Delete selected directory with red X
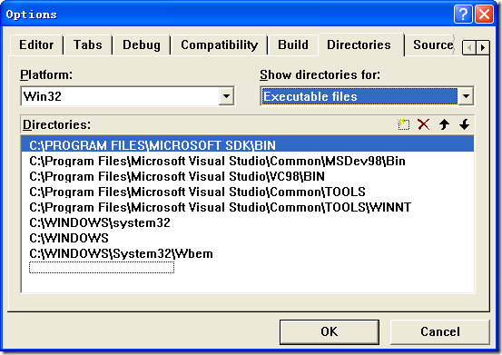The width and height of the screenshot is (502, 355). (424, 124)
